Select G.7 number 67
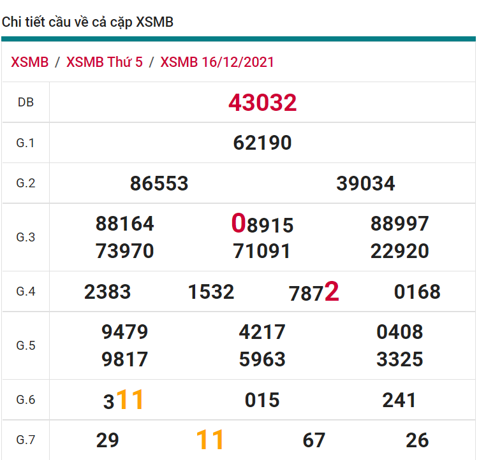Viewport: 479px width, 460px height. [x=314, y=440]
